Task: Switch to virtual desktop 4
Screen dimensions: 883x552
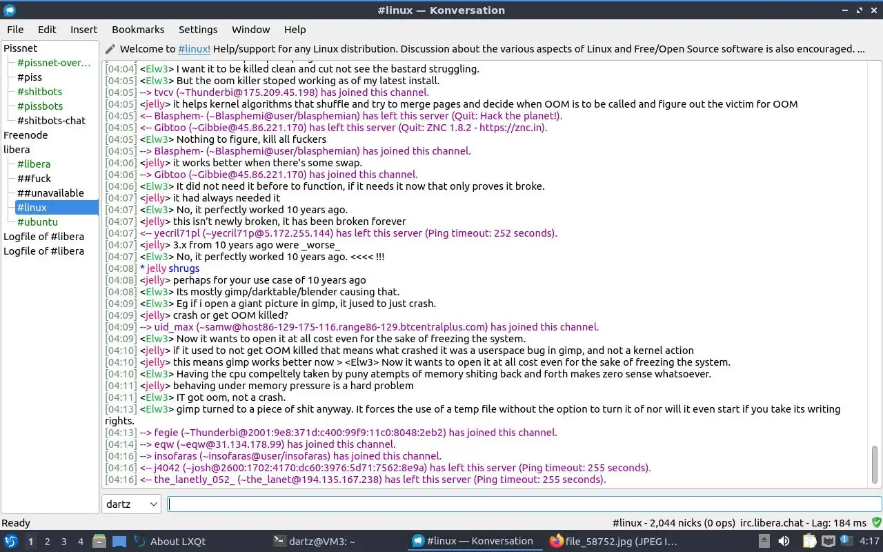Action: [81, 542]
